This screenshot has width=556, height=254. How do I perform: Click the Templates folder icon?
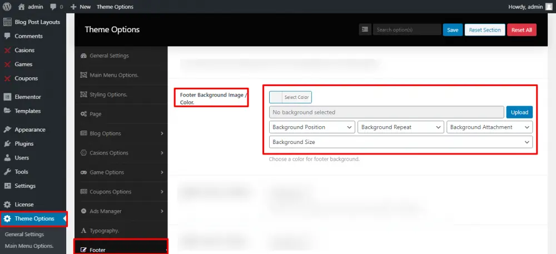(7, 111)
